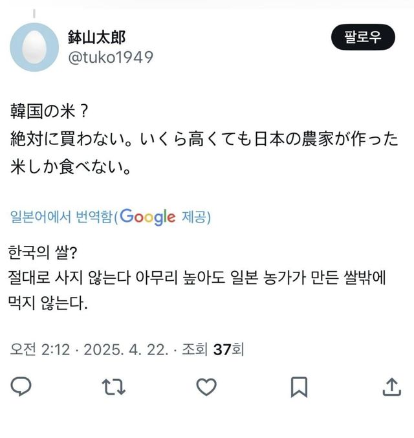Screen dimensions: 414x438
Task: Repost this tweet with the retweet icon
Action: tap(114, 386)
